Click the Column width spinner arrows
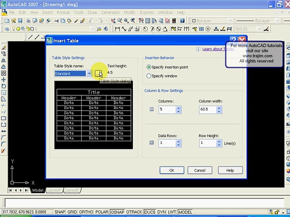Screen dimensions: 290x217 219,110
